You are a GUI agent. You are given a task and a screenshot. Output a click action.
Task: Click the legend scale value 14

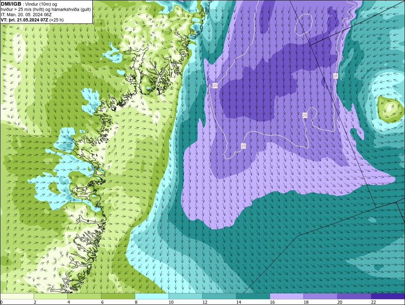239,303
